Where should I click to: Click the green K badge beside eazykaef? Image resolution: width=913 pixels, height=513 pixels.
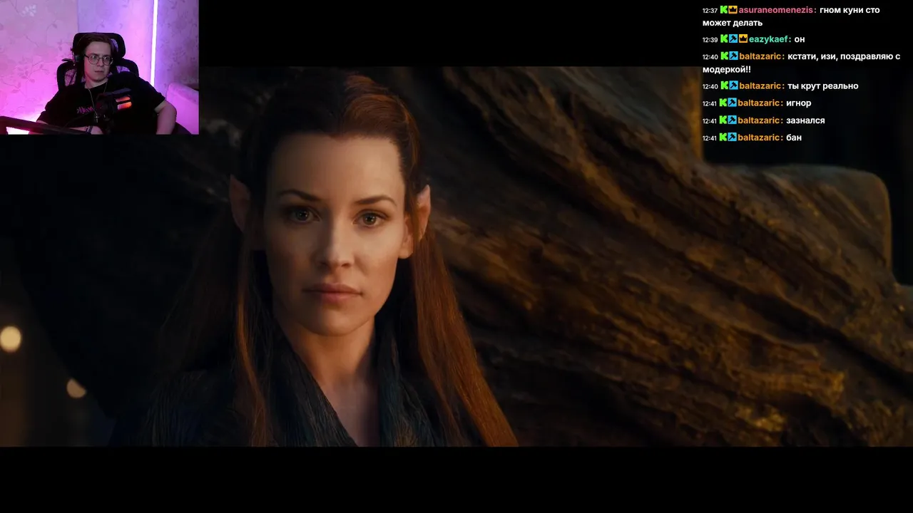(724, 39)
